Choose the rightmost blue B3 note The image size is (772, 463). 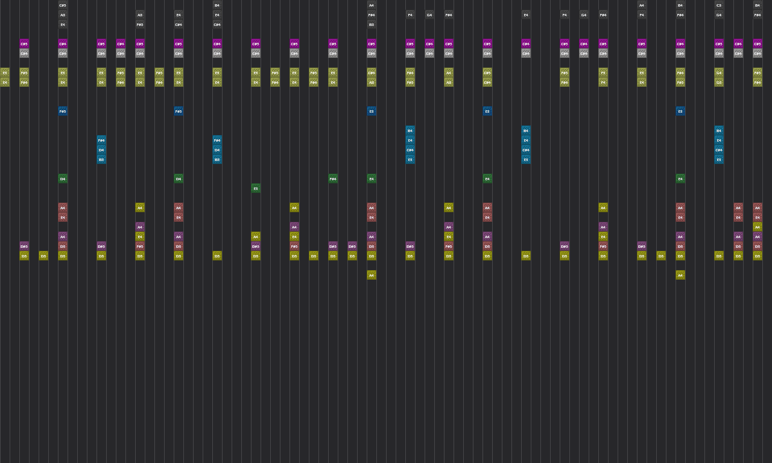click(217, 159)
